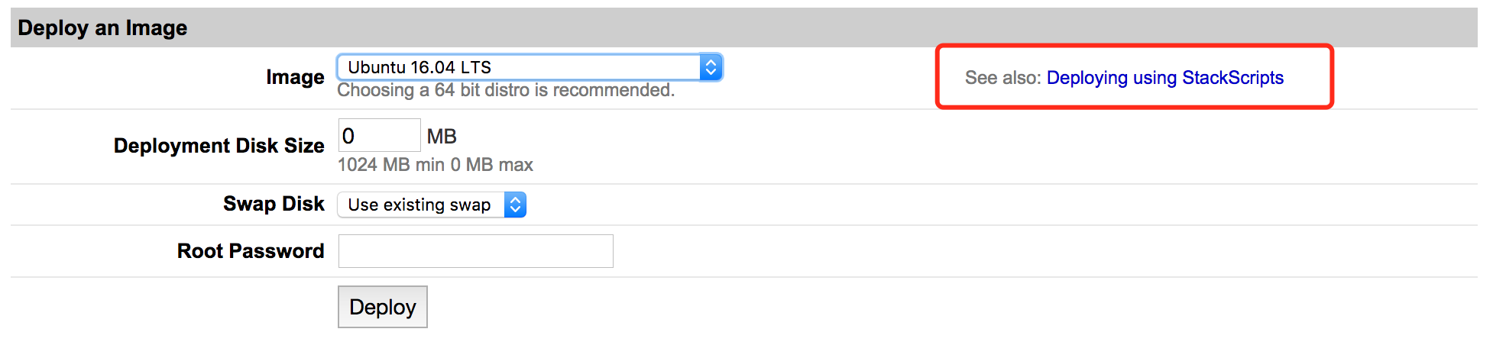Open the Image distribution dropdown
1493x345 pixels.
(x=530, y=67)
